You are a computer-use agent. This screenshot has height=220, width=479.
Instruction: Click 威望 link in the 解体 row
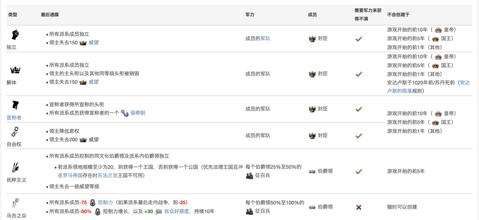click(94, 82)
